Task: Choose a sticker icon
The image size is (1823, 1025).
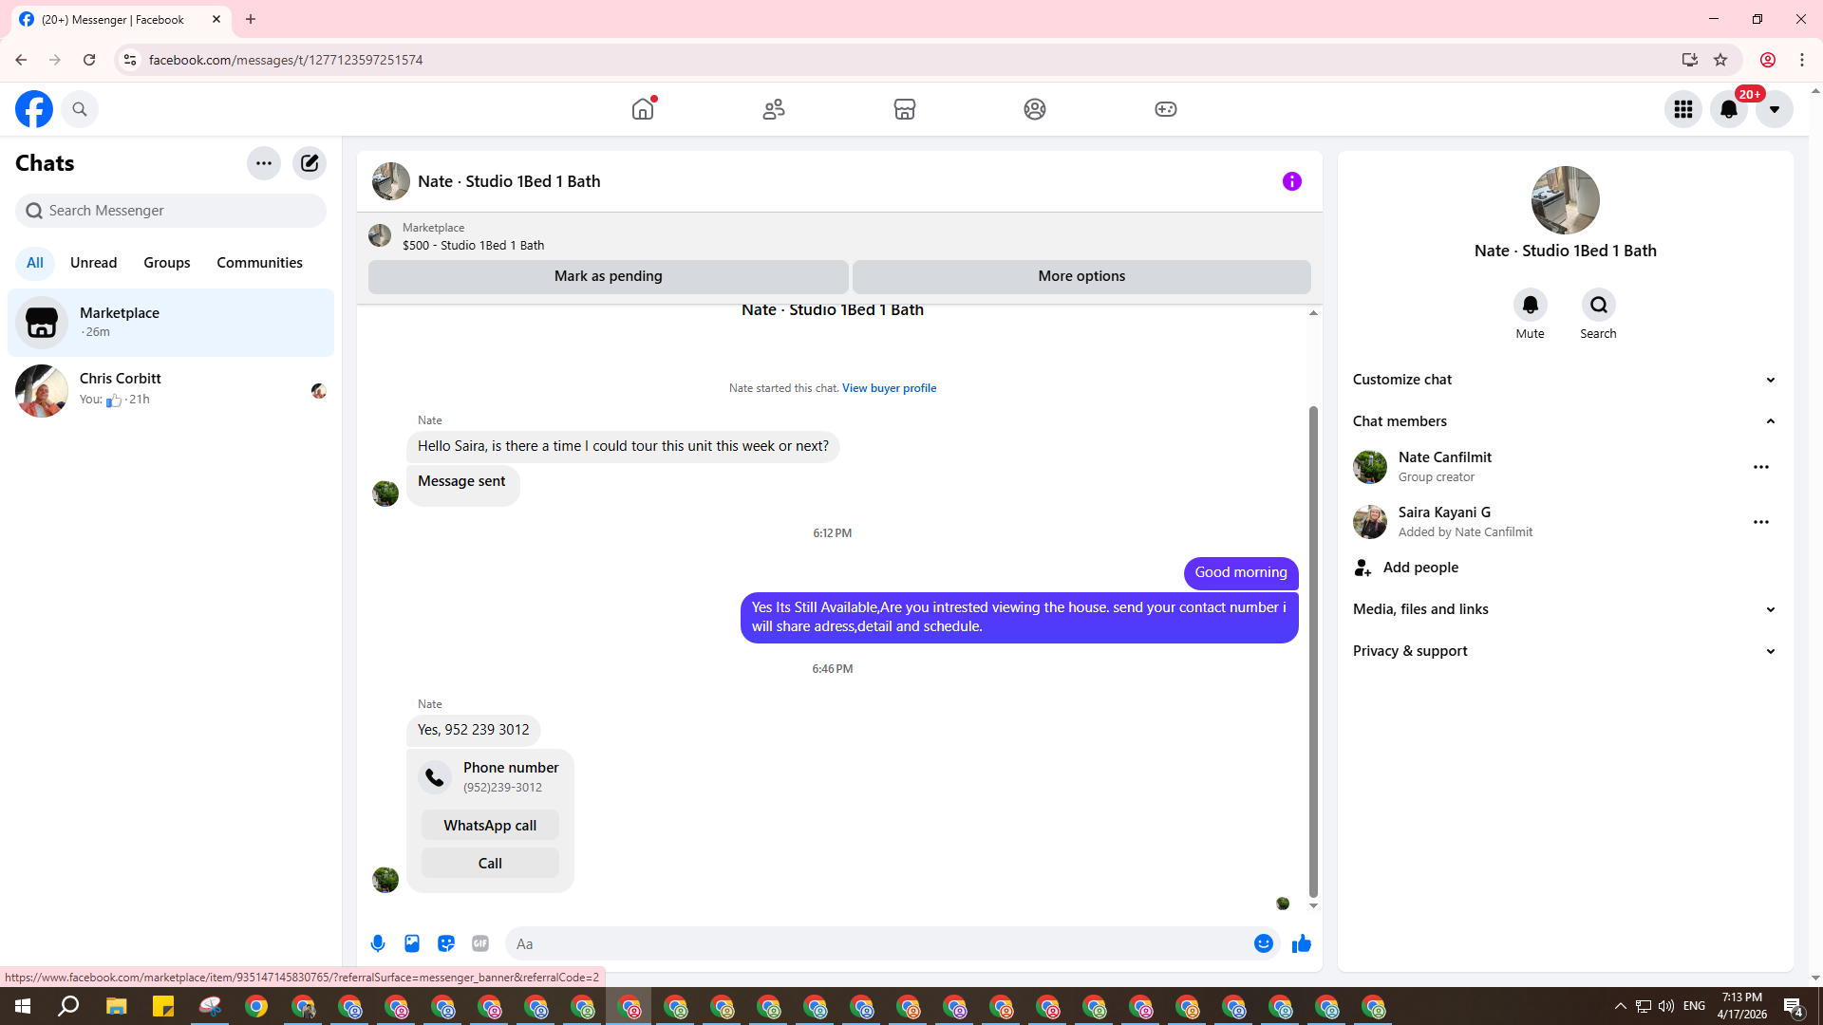Action: 446,943
